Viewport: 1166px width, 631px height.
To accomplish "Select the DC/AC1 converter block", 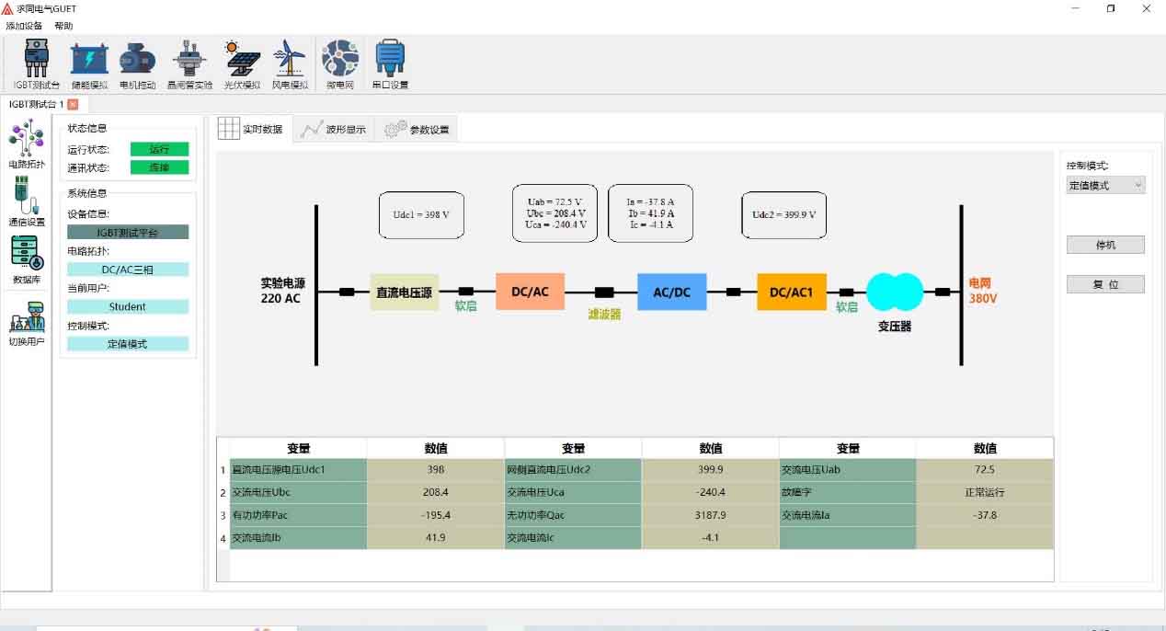I will click(792, 292).
